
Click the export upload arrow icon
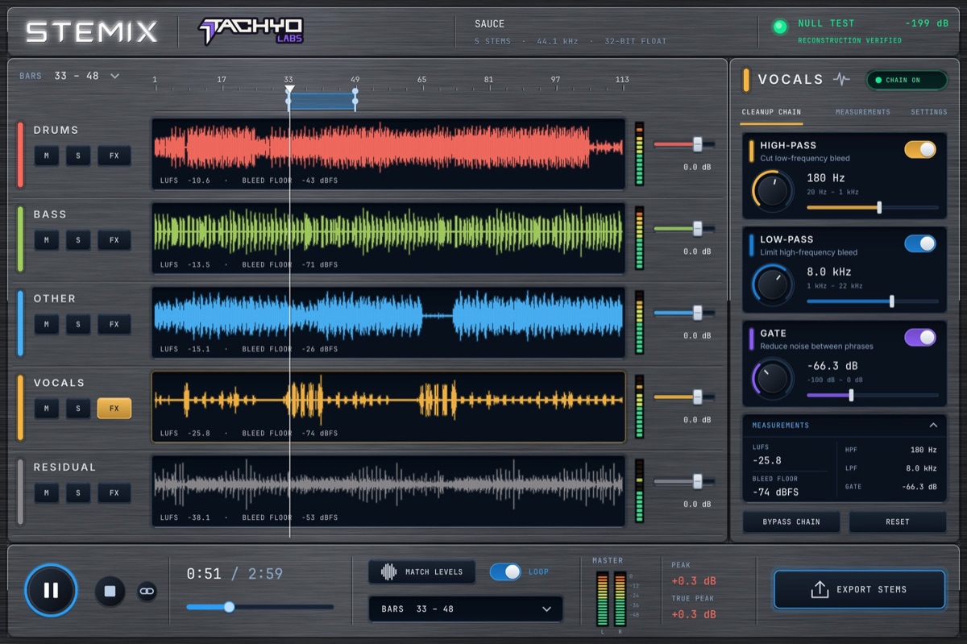tap(820, 589)
